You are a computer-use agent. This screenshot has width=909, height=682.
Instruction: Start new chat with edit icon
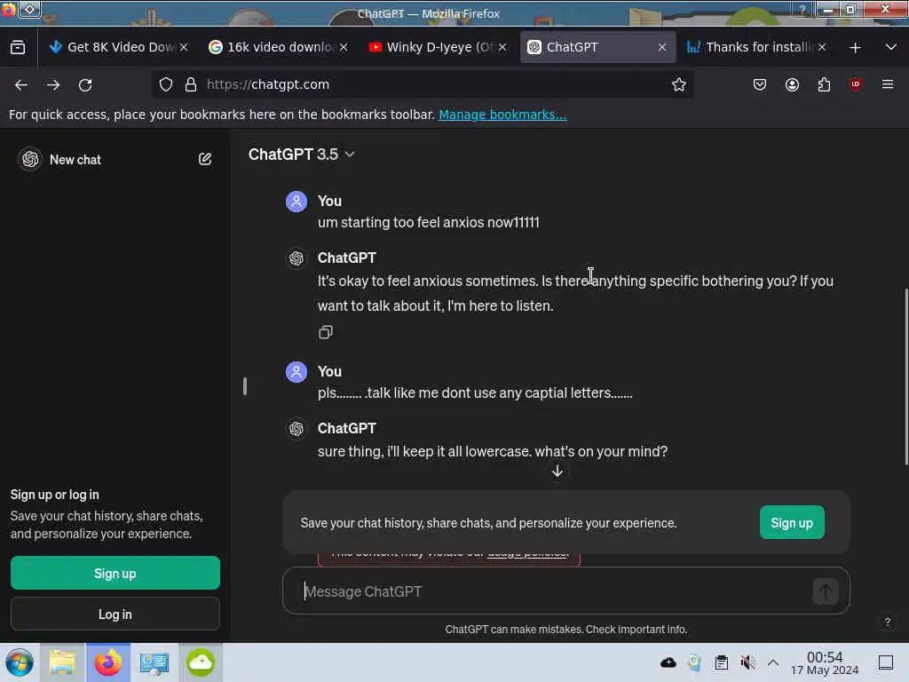205,159
